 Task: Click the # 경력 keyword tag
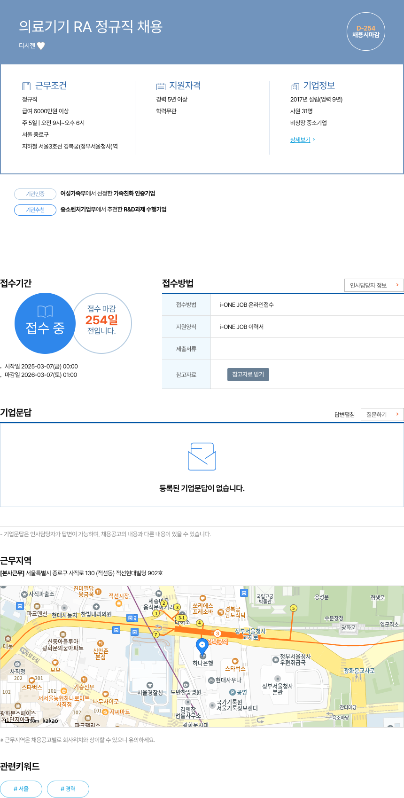click(68, 789)
